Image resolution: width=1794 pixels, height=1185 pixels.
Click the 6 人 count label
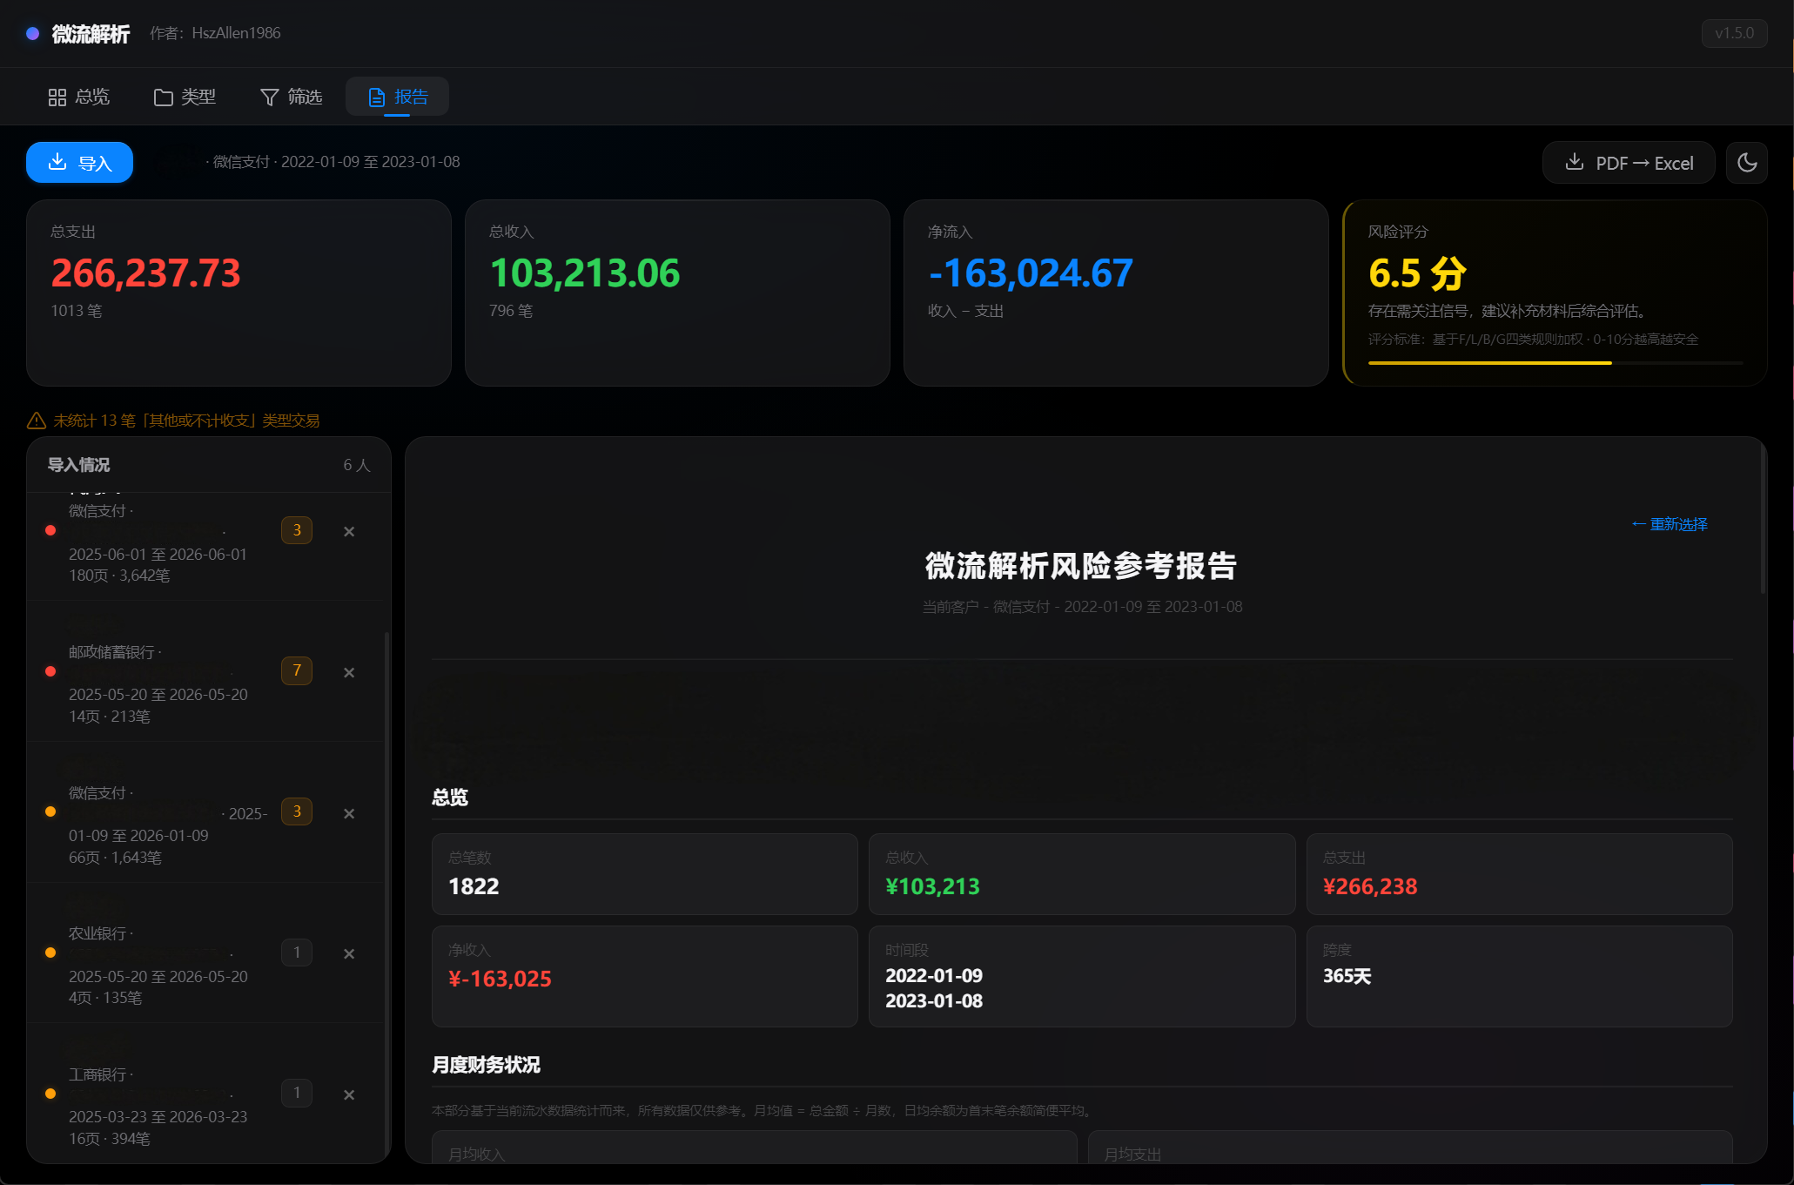357,465
